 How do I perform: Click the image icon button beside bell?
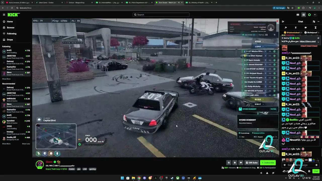[229, 163]
